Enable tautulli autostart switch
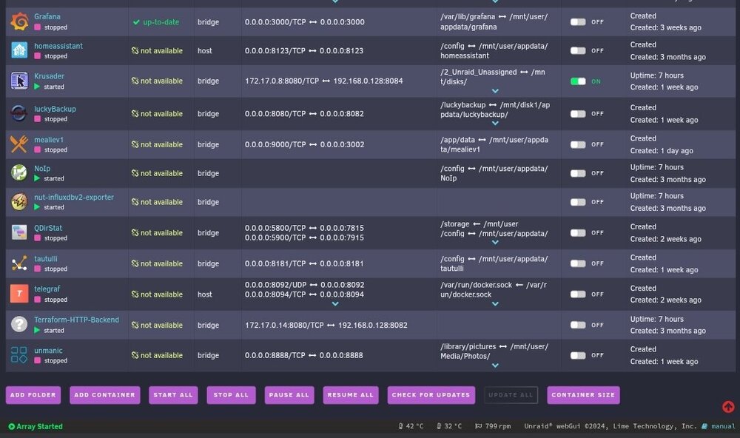 tap(578, 263)
